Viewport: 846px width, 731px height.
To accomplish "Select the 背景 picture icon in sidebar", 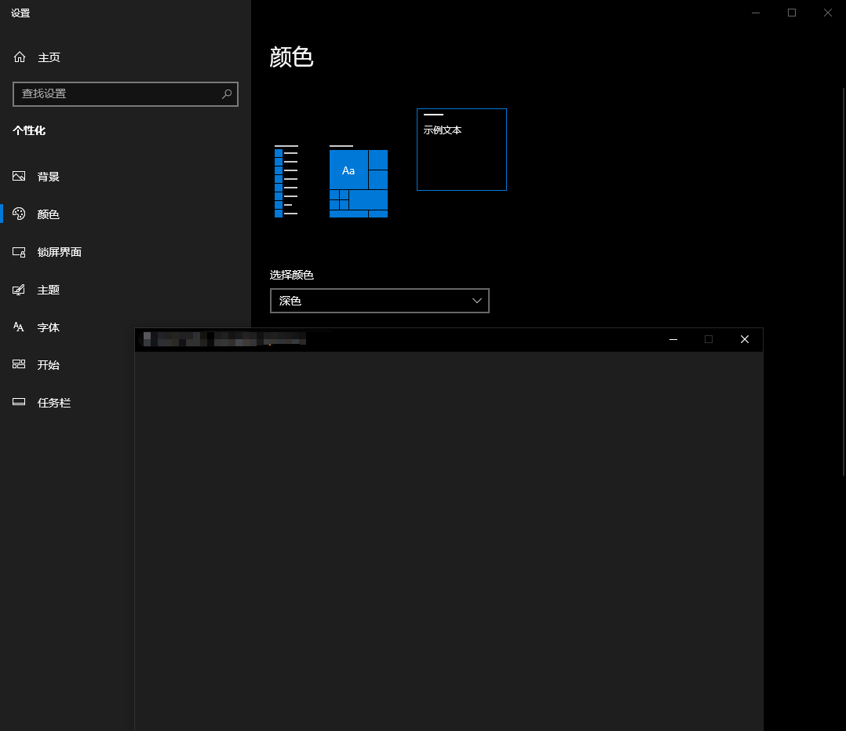I will click(x=19, y=176).
